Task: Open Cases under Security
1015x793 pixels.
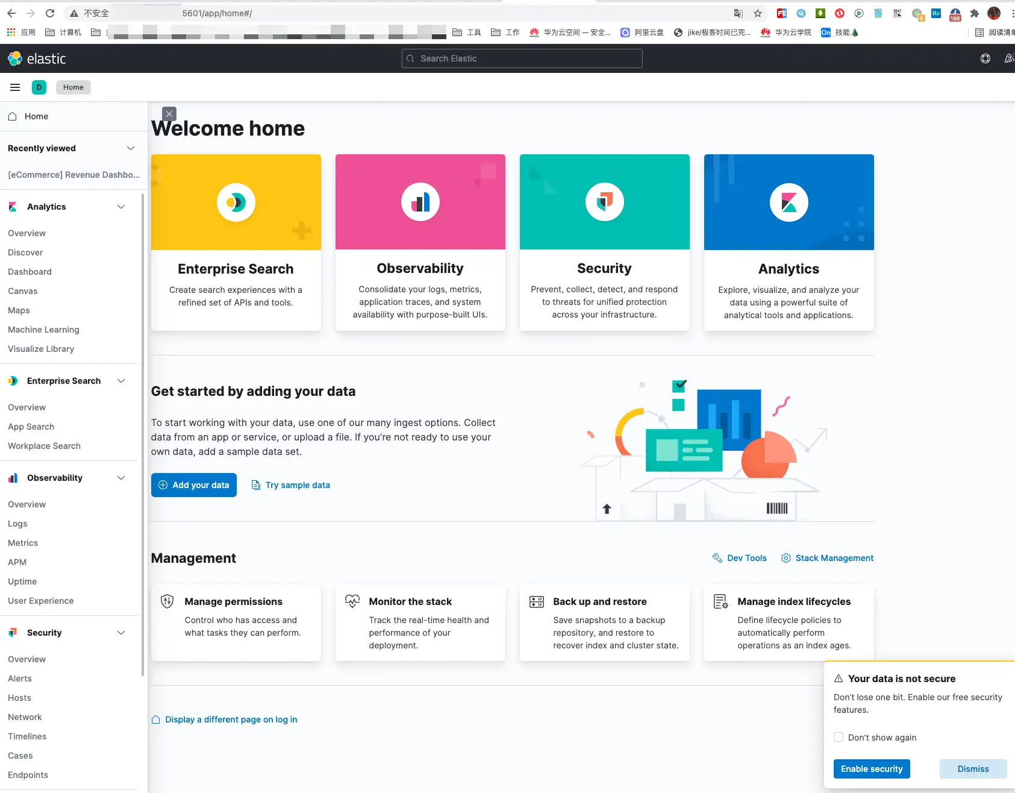Action: [20, 756]
